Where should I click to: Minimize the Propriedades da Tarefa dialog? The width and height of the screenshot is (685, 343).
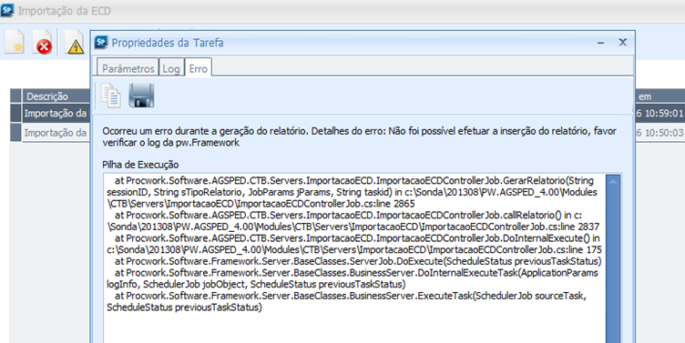click(600, 43)
